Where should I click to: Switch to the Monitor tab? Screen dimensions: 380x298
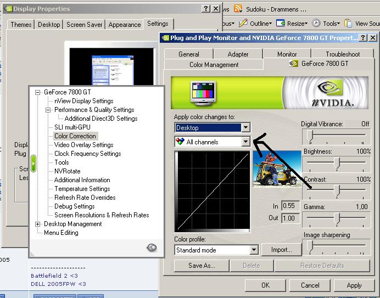tap(287, 54)
